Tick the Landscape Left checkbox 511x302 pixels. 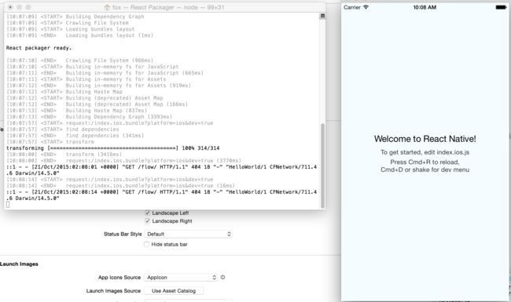click(x=147, y=213)
